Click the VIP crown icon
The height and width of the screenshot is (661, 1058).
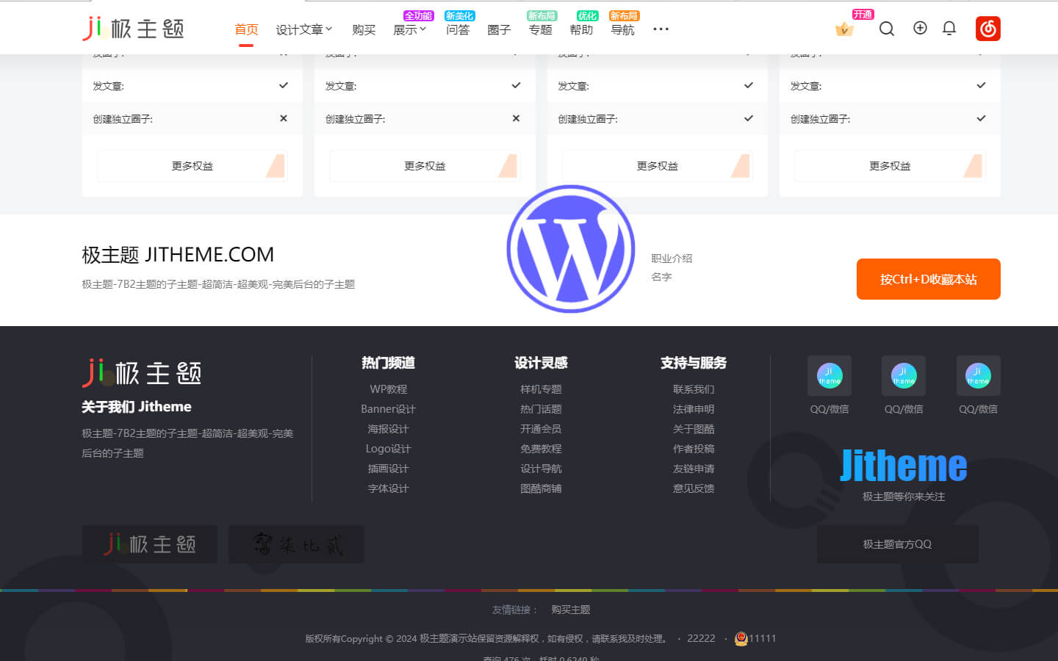844,29
